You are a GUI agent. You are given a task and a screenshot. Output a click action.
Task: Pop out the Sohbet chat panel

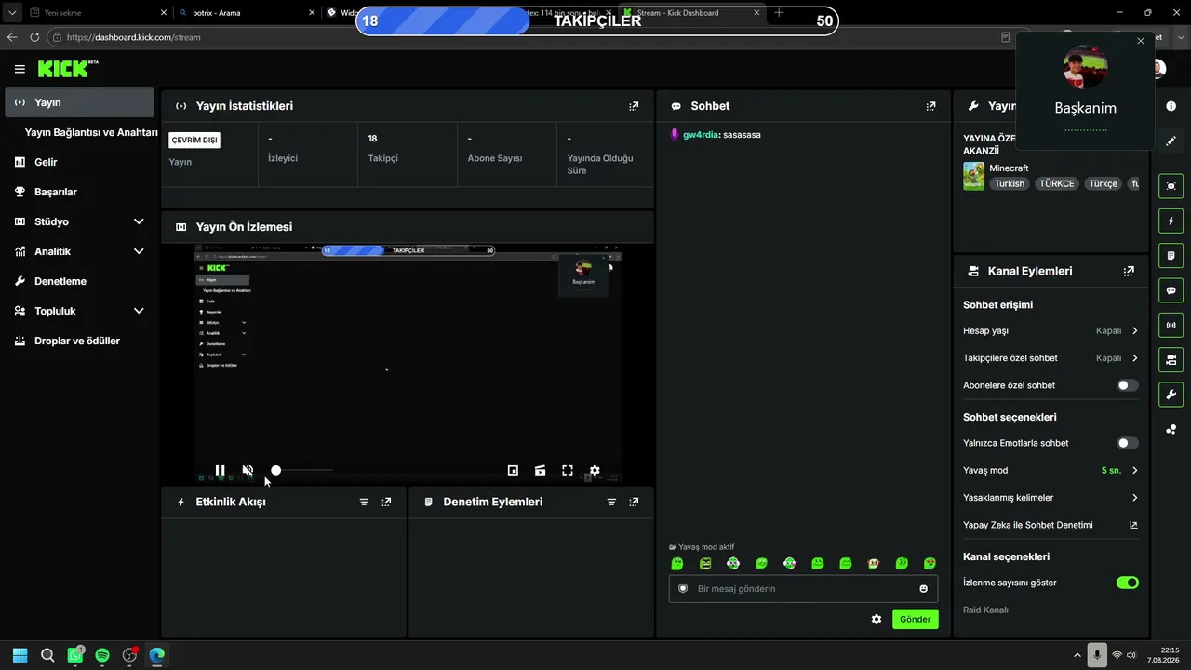coord(930,106)
